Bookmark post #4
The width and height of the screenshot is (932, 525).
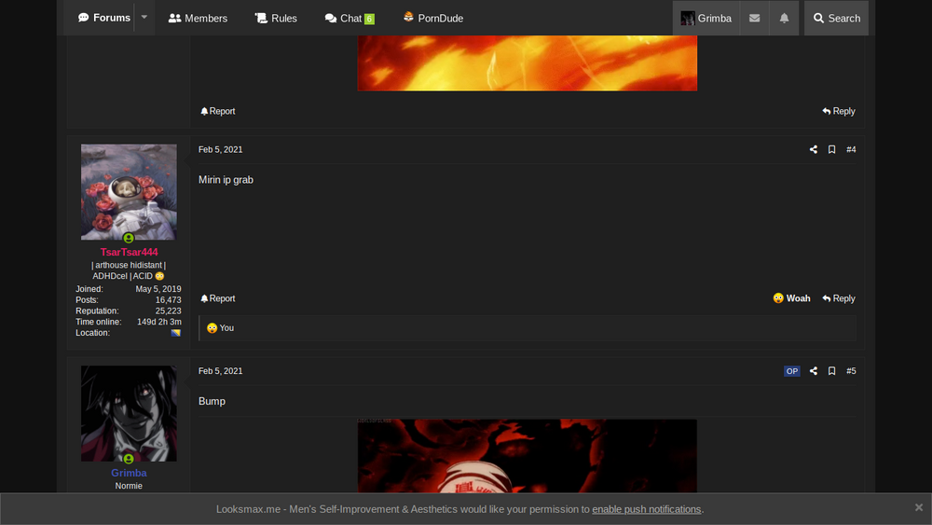coord(831,150)
